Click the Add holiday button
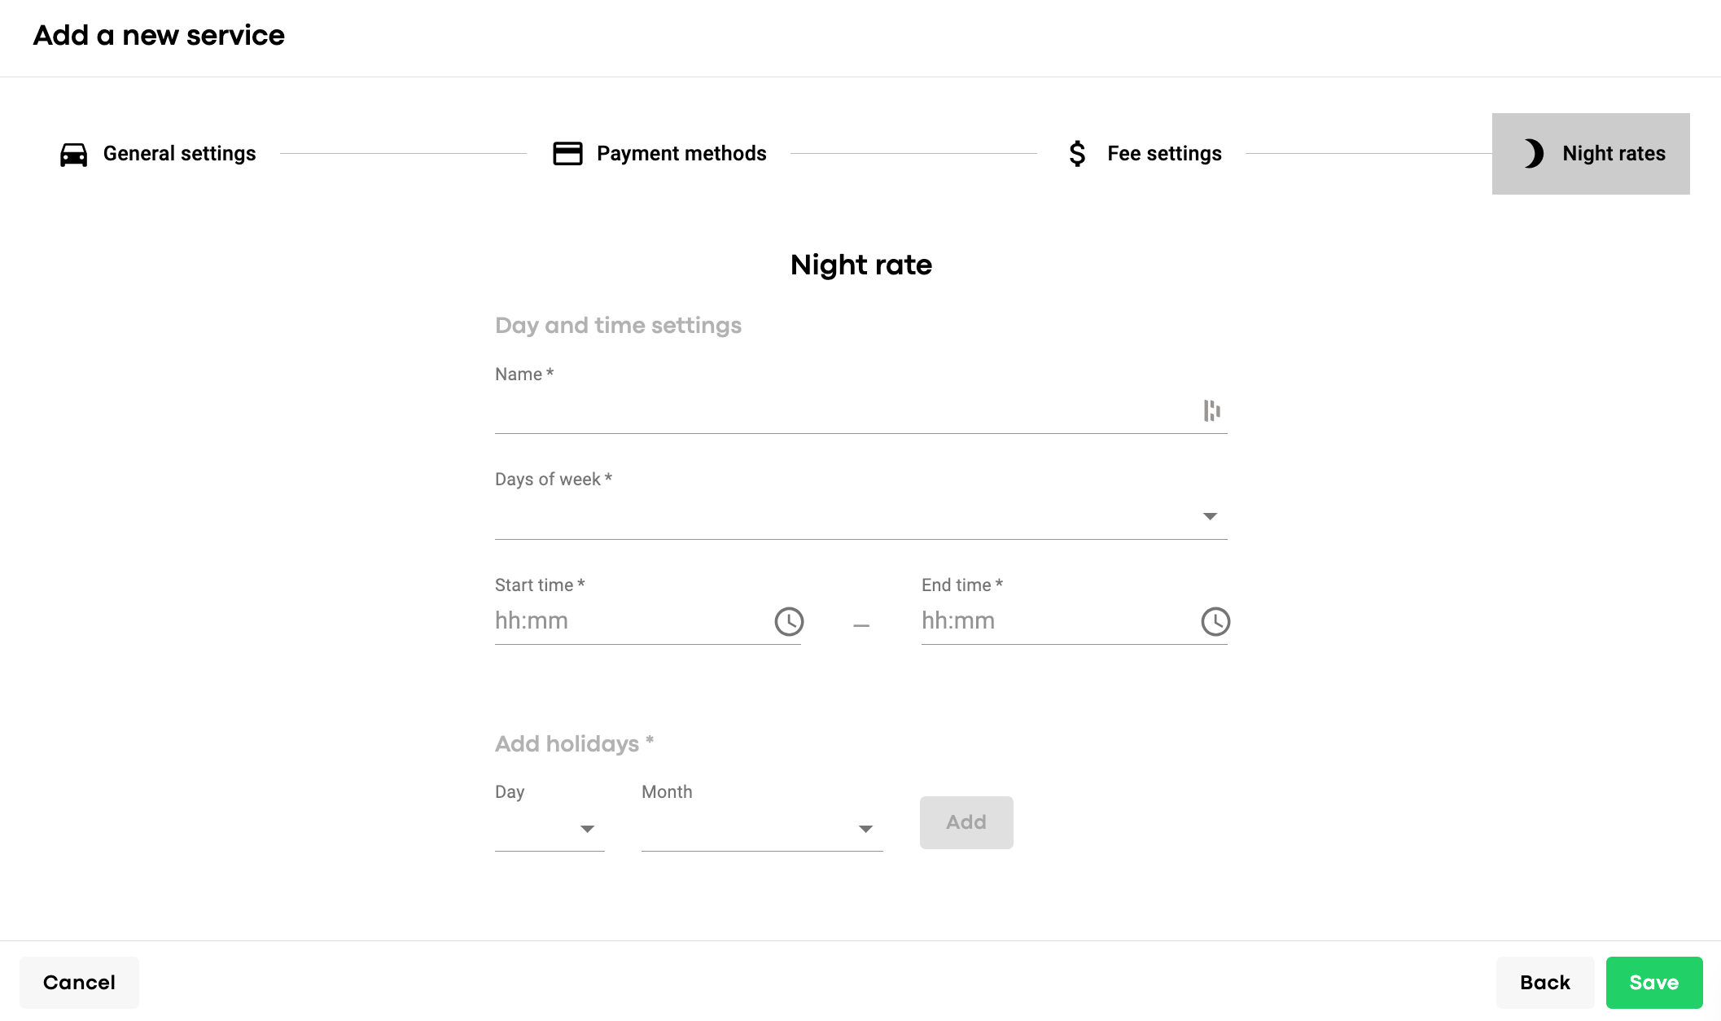Image resolution: width=1721 pixels, height=1021 pixels. [966, 822]
